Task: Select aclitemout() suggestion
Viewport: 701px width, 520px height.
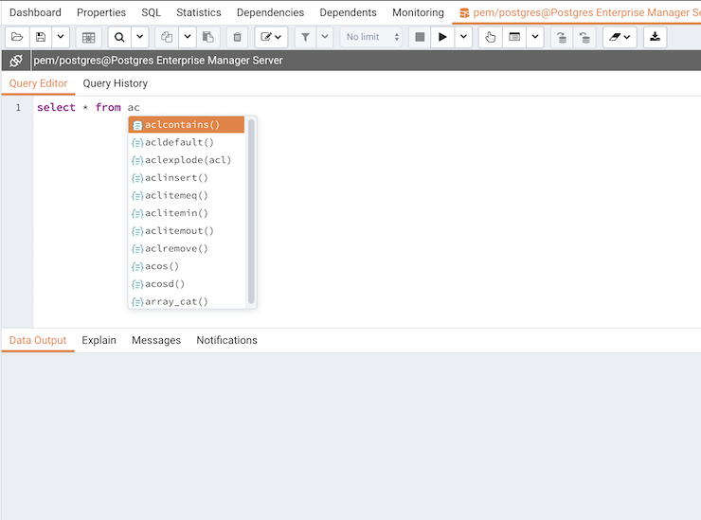Action: [x=187, y=231]
